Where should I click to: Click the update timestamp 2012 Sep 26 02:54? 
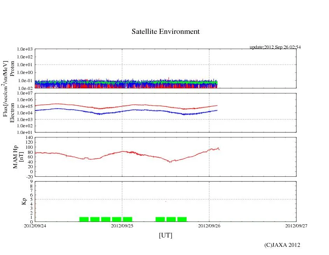pos(275,47)
